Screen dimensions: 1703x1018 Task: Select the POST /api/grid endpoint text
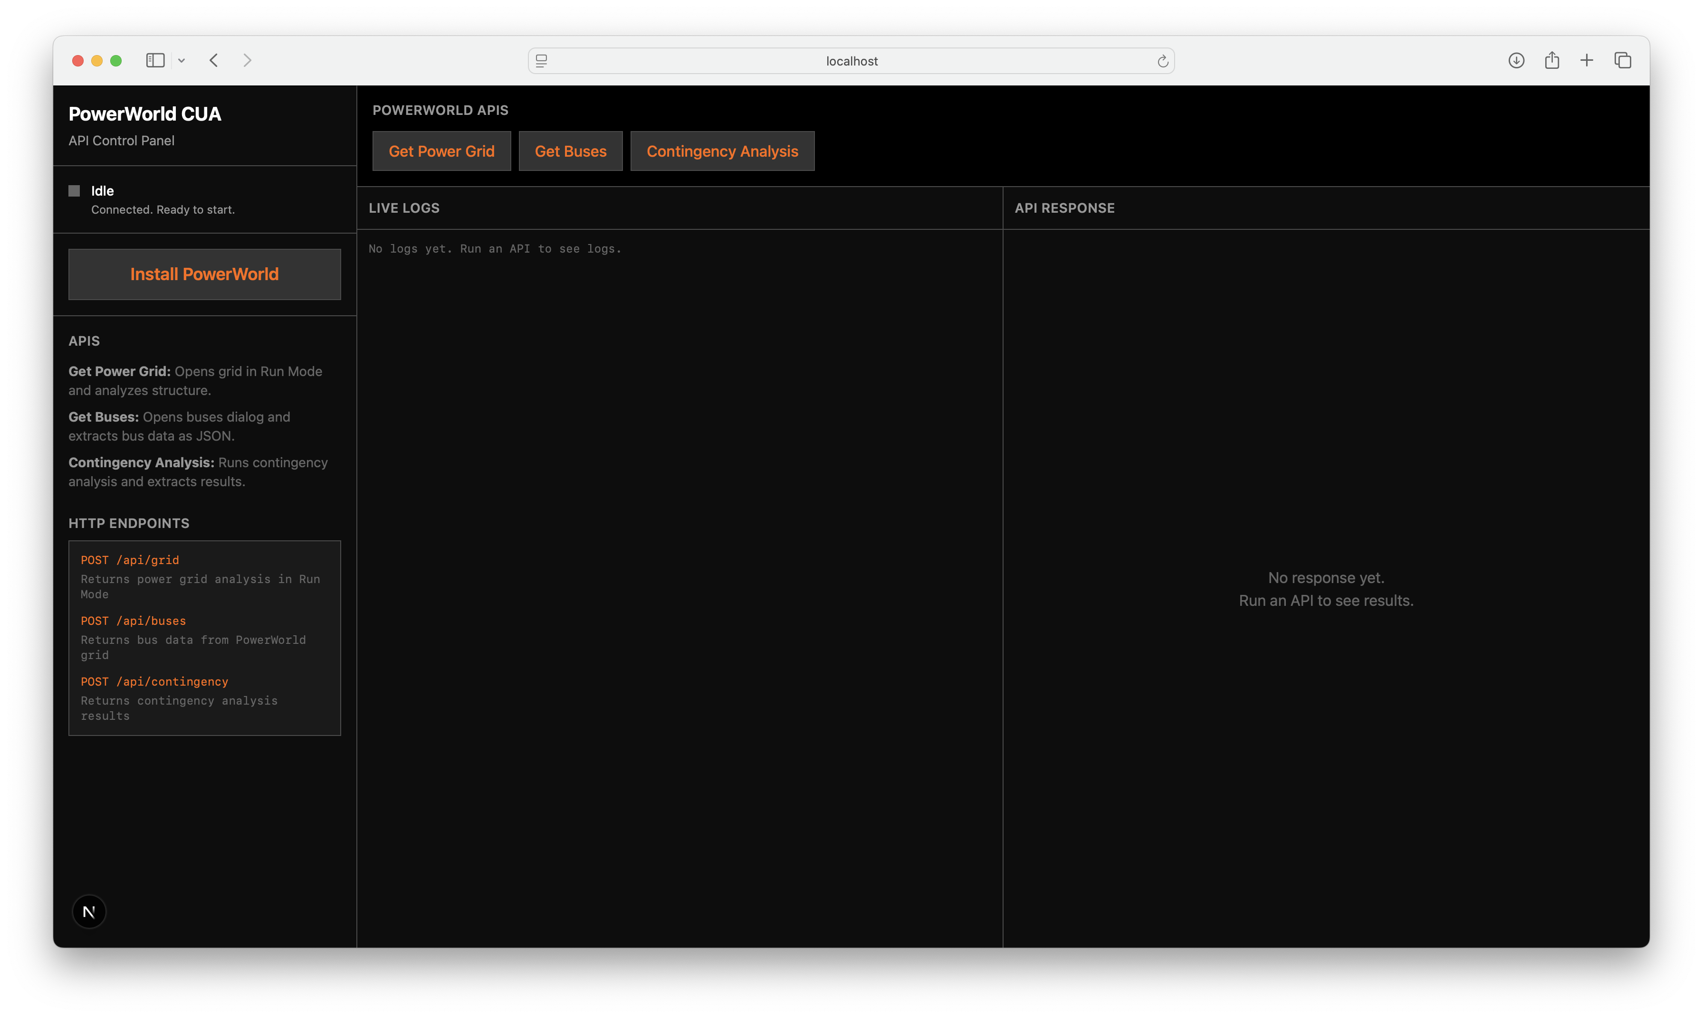(130, 560)
